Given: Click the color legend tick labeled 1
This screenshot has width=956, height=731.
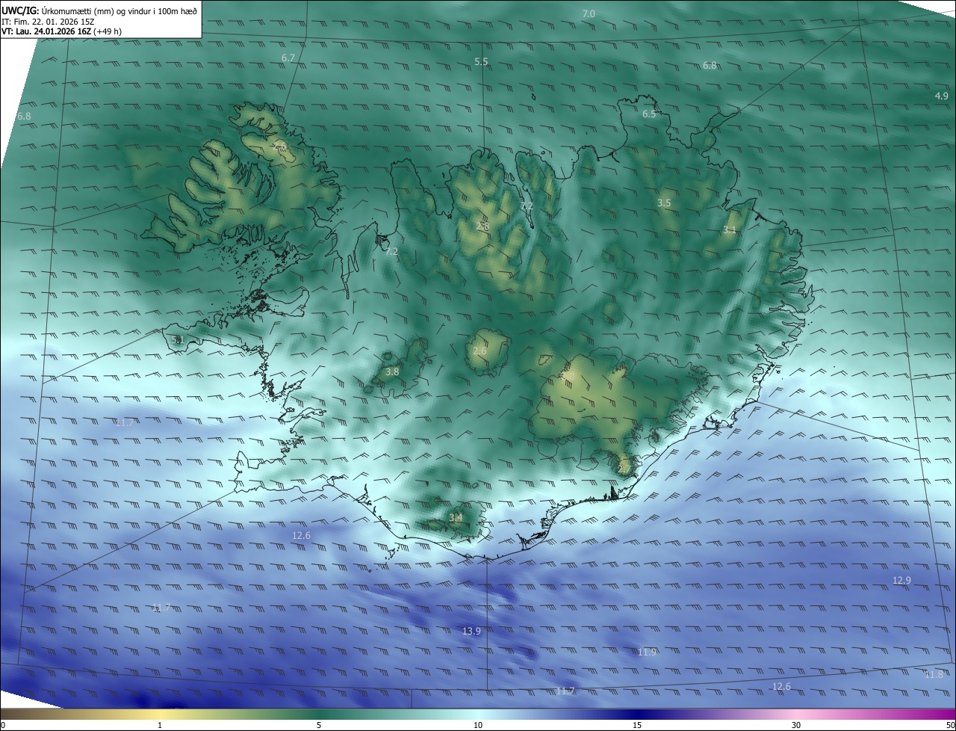Looking at the screenshot, I should pos(160,725).
